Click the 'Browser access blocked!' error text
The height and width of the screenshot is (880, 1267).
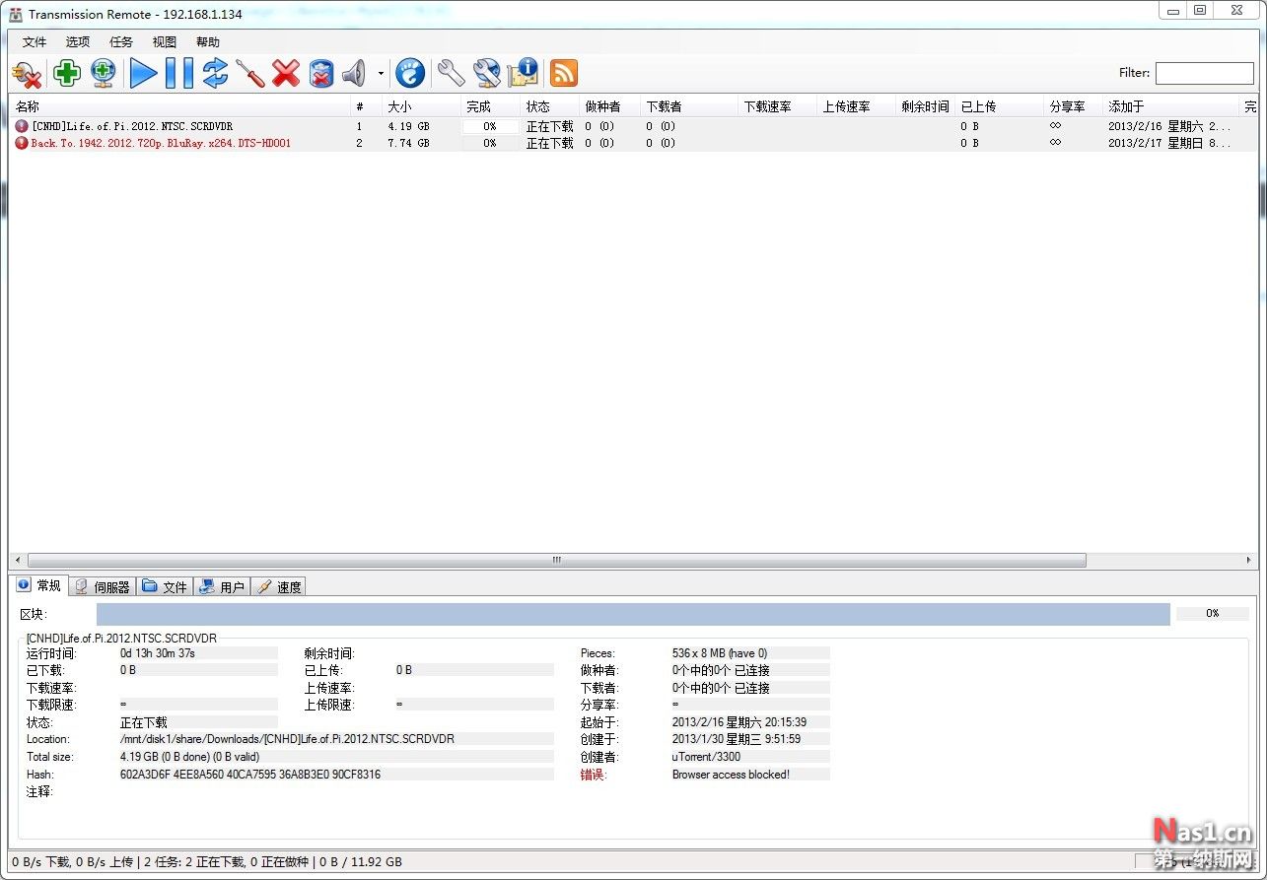(x=731, y=775)
